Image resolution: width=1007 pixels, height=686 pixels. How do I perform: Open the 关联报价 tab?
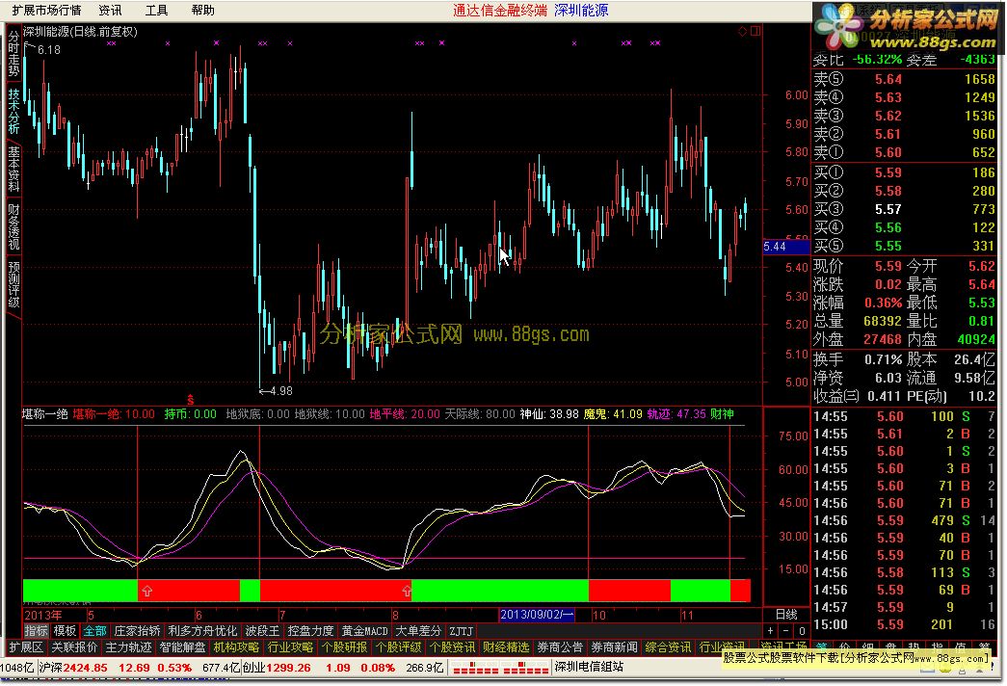pos(74,646)
